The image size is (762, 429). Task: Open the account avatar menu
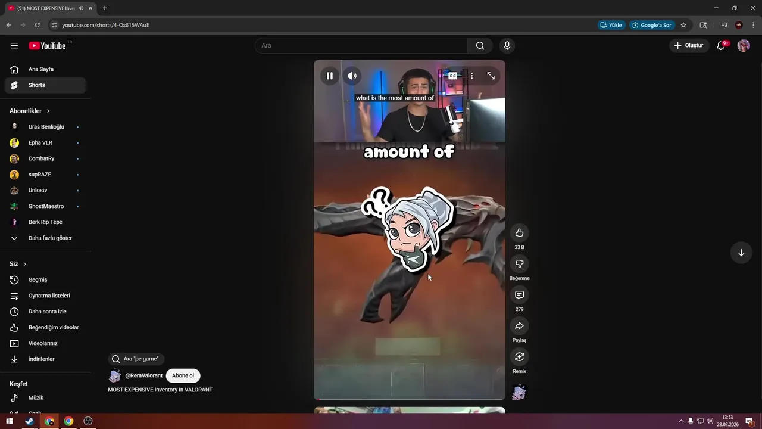tap(744, 46)
